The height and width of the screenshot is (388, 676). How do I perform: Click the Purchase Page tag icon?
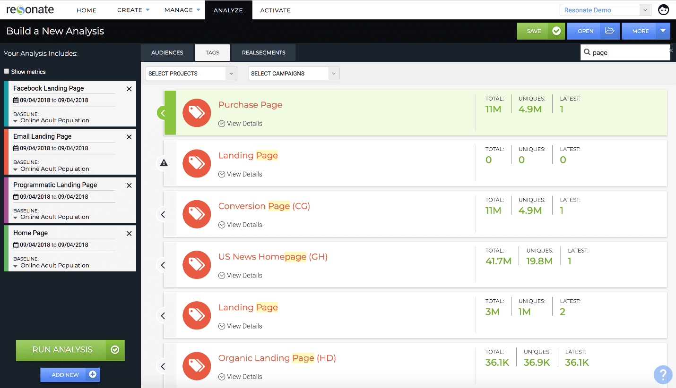click(196, 113)
